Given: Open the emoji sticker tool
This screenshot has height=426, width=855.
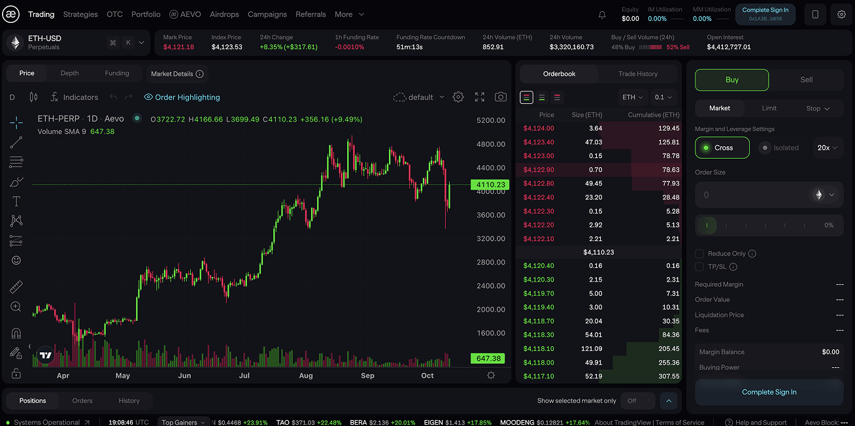Looking at the screenshot, I should click(x=16, y=260).
